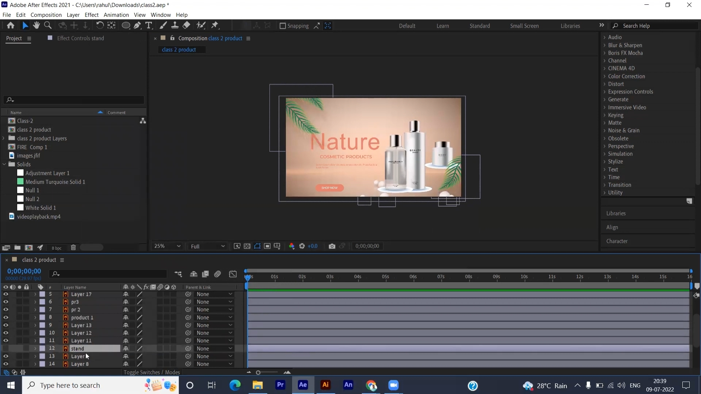Open Premiere Pro from the Windows taskbar
The height and width of the screenshot is (394, 701).
click(x=280, y=385)
